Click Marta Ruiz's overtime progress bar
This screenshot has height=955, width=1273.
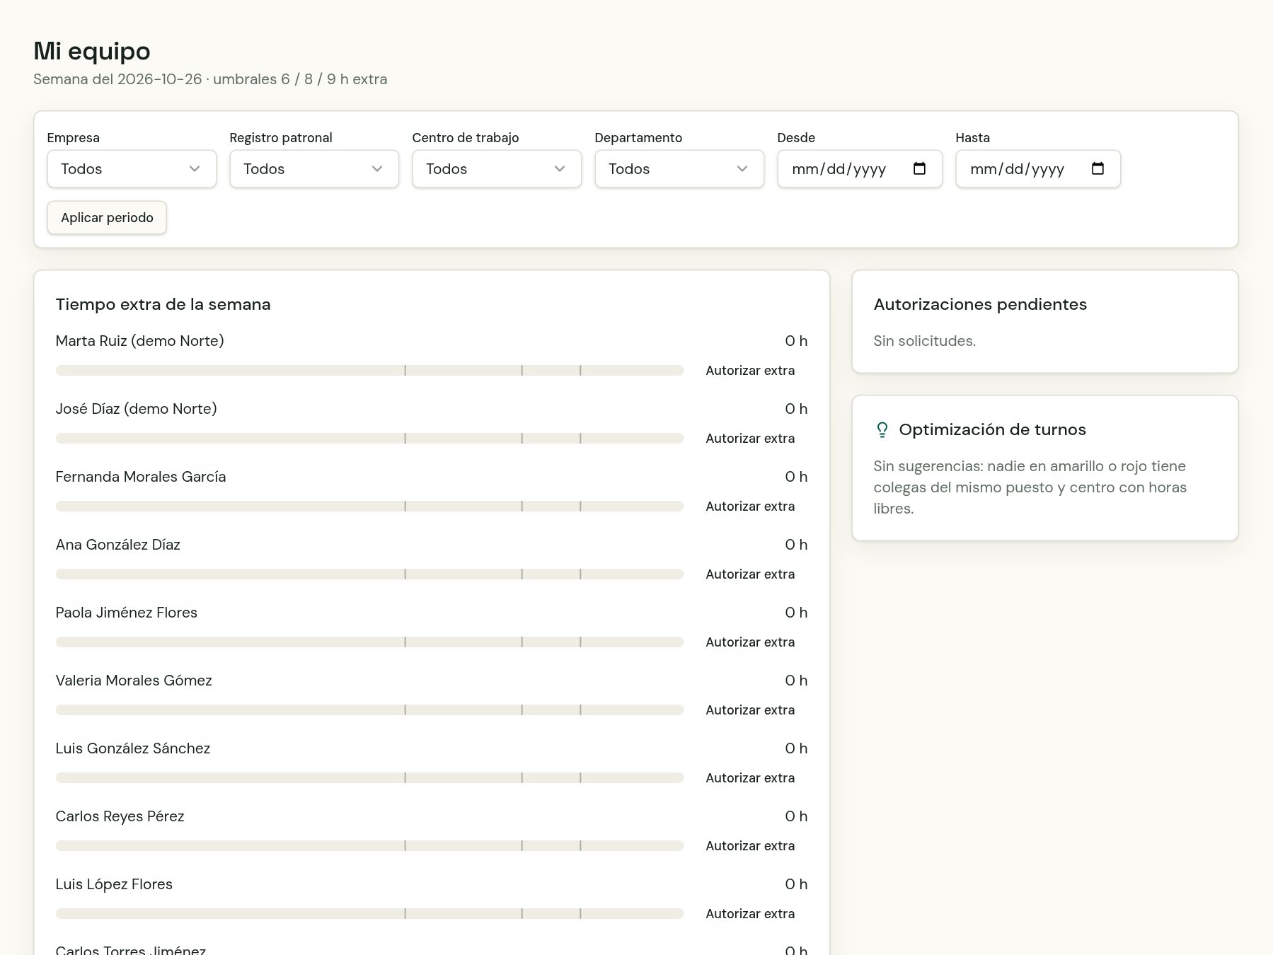[x=369, y=371]
